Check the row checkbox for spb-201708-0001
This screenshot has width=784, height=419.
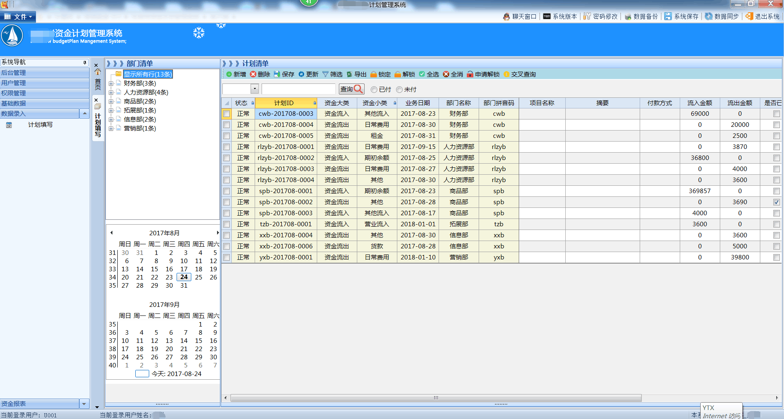226,191
